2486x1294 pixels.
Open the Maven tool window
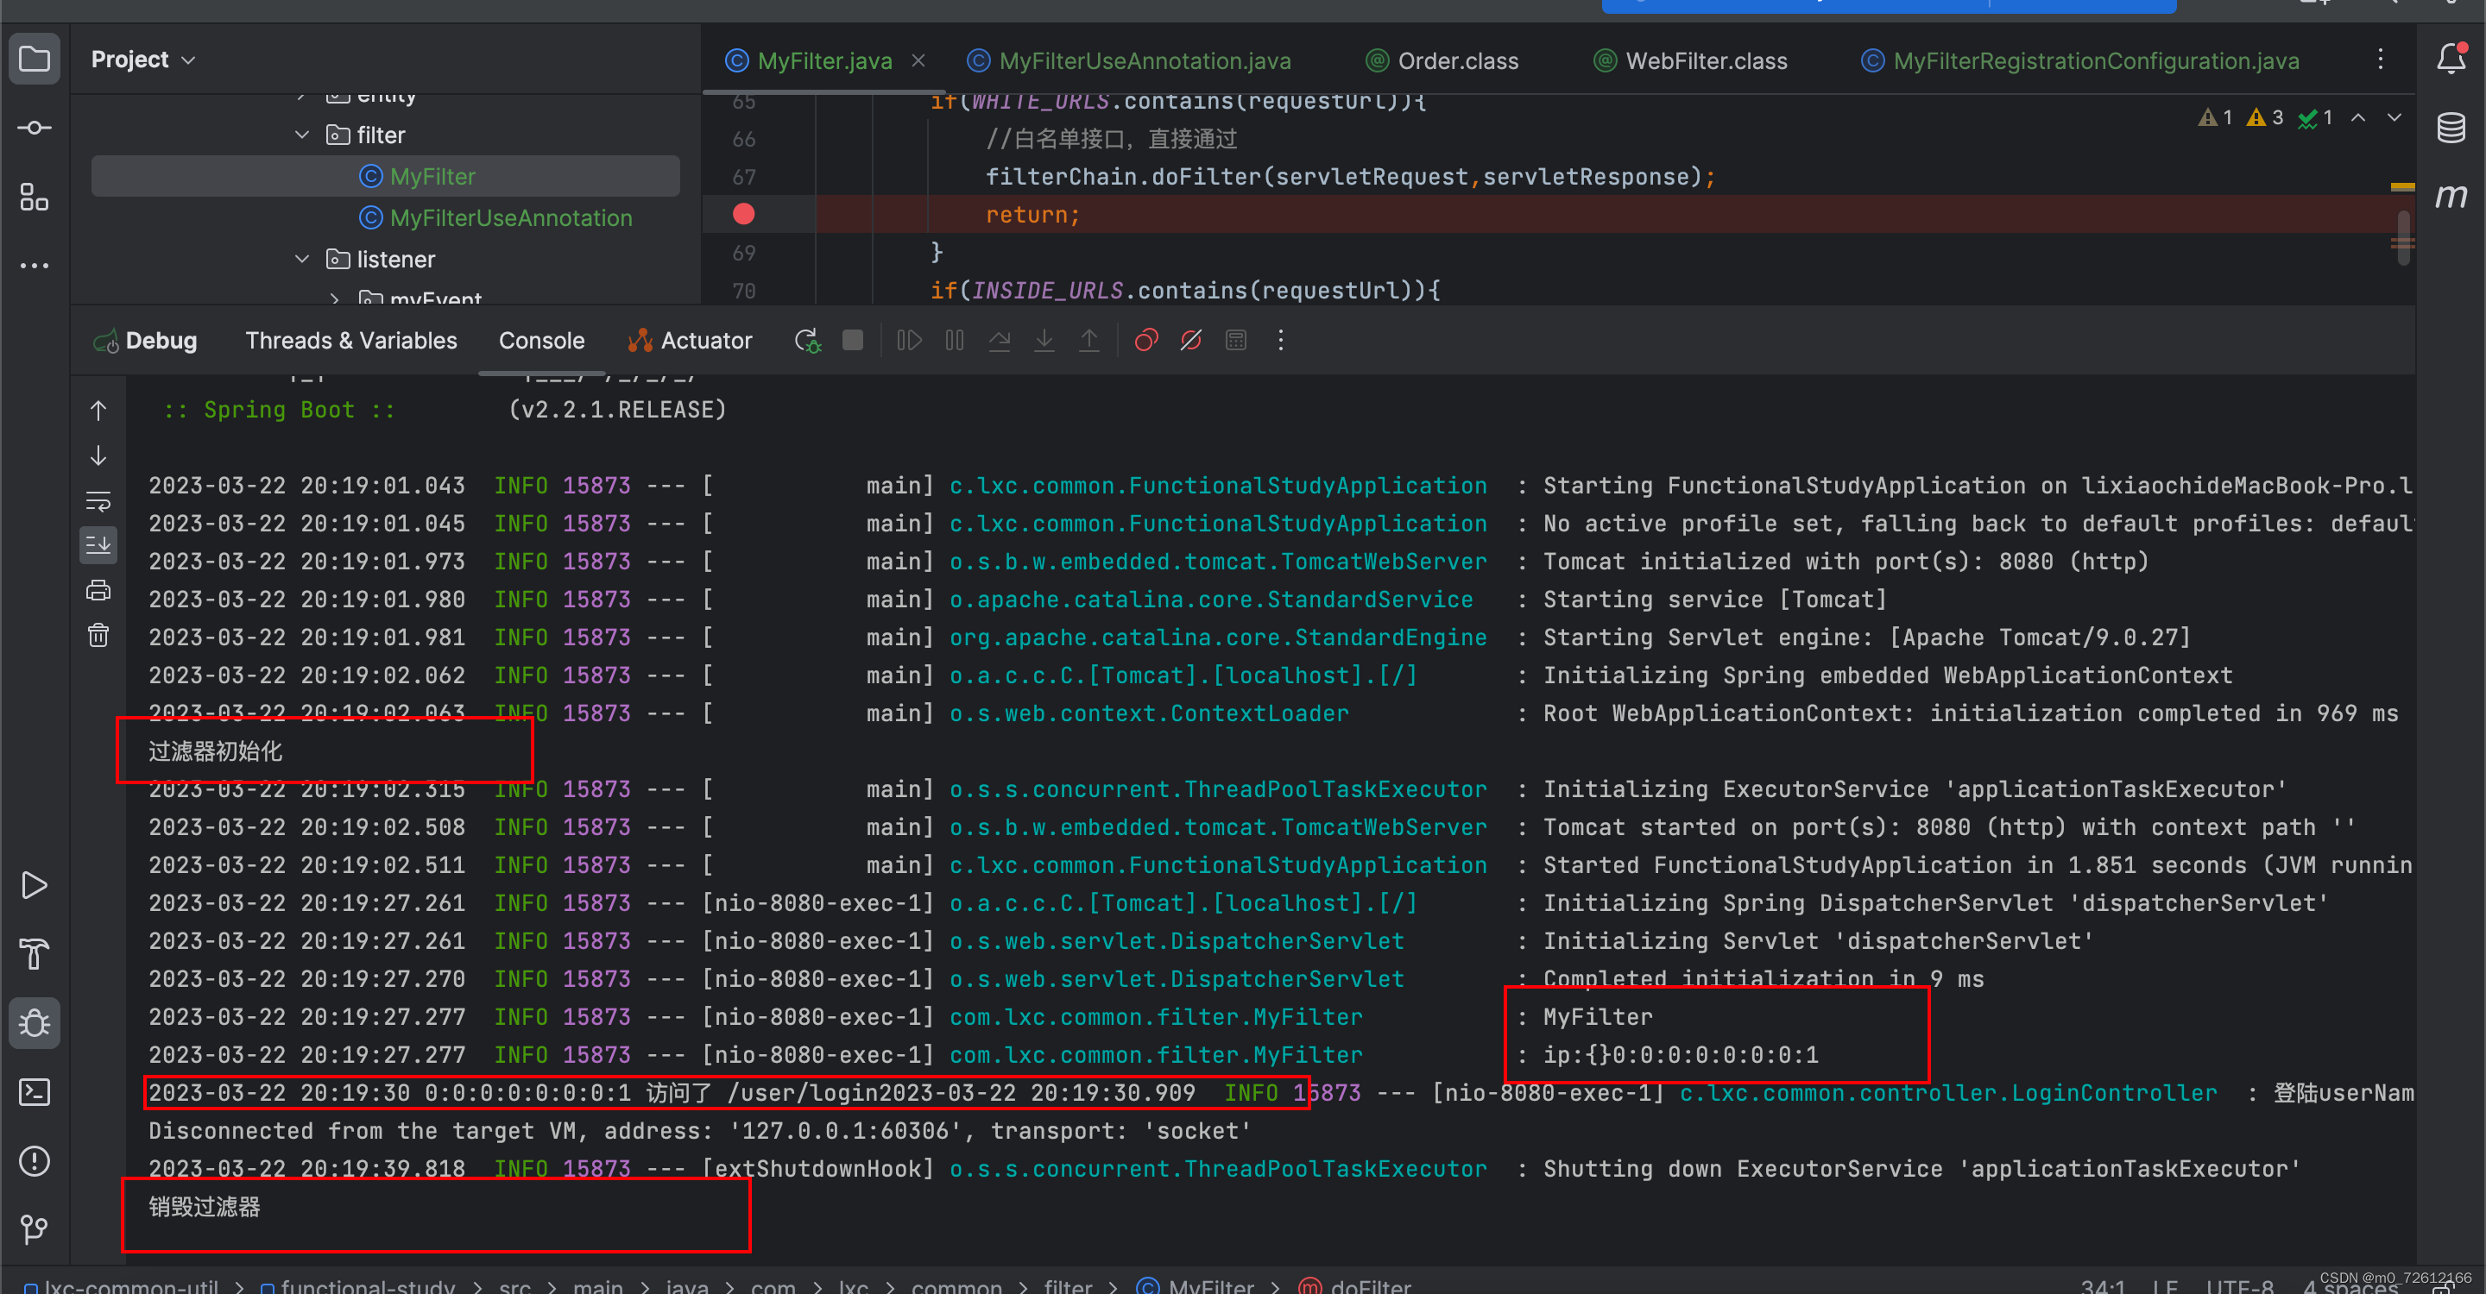pyautogui.click(x=2451, y=197)
